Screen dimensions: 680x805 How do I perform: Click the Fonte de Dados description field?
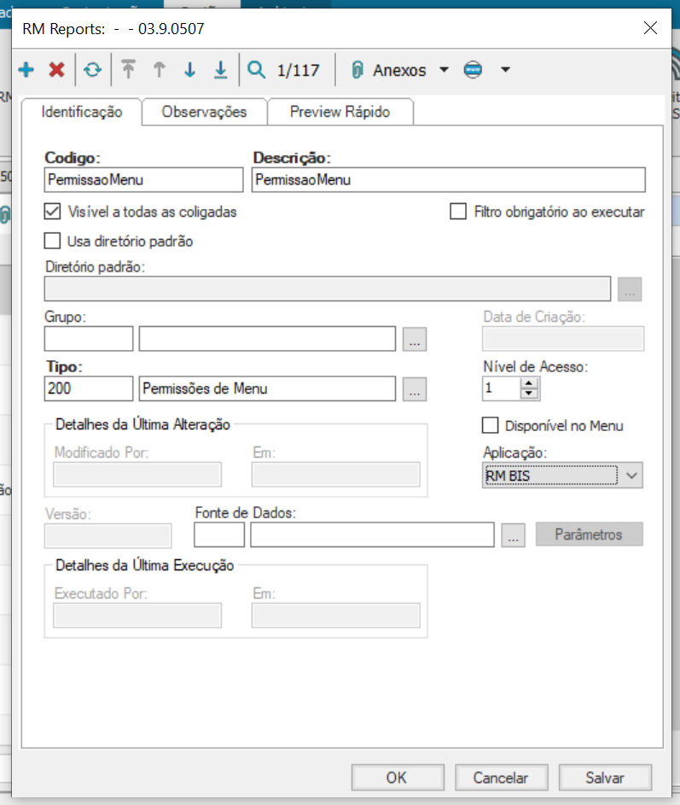tap(372, 535)
